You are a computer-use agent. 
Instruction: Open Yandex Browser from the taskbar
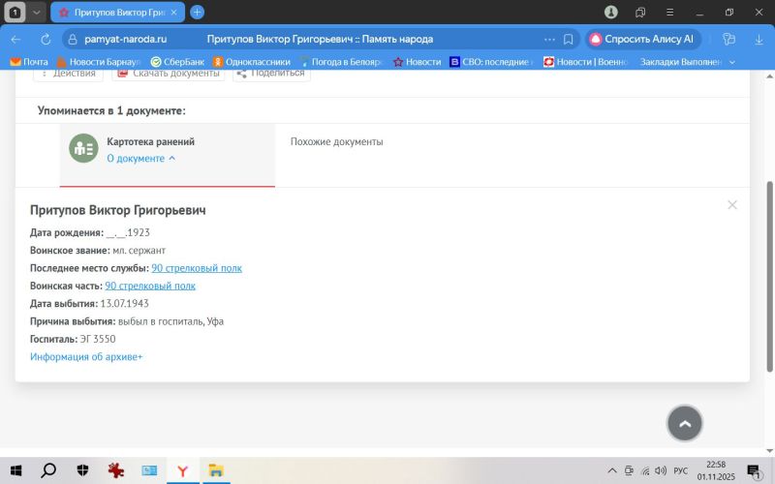(181, 470)
